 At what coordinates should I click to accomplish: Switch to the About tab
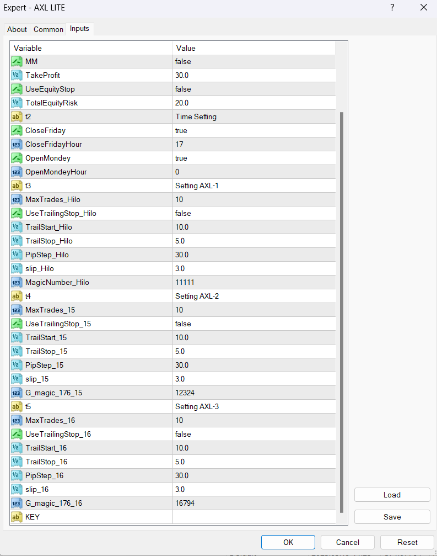coord(17,29)
